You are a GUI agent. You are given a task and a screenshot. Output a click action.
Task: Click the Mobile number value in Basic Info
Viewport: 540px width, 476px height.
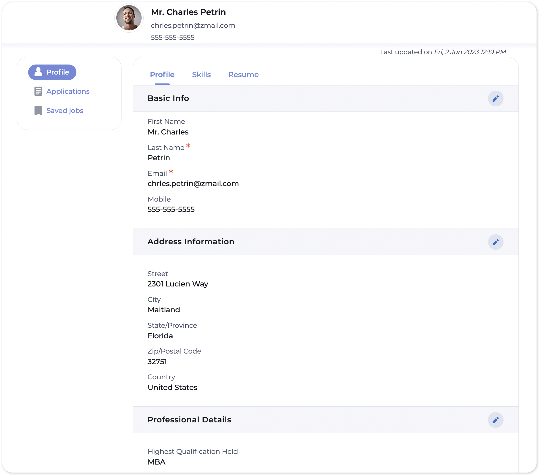171,209
